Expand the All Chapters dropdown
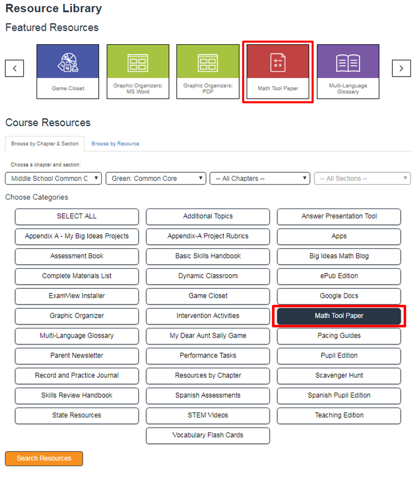Screen dimensions: 418x478 click(260, 178)
